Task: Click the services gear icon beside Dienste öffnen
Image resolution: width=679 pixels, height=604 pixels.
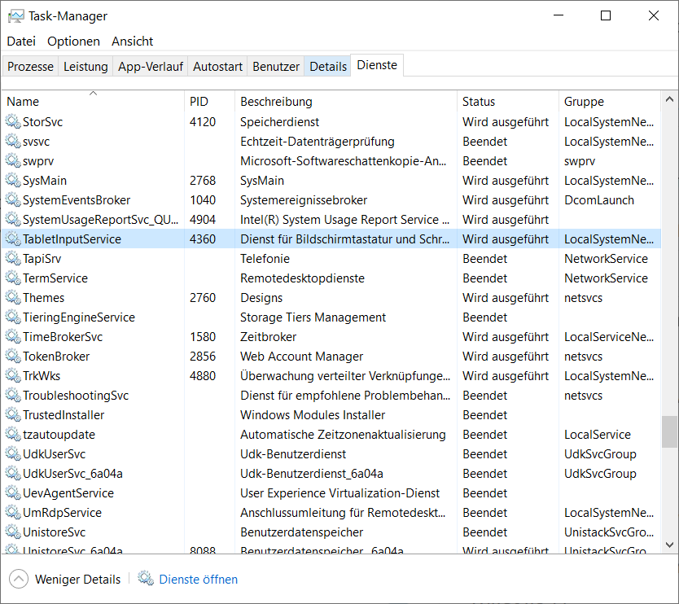Action: pyautogui.click(x=146, y=579)
